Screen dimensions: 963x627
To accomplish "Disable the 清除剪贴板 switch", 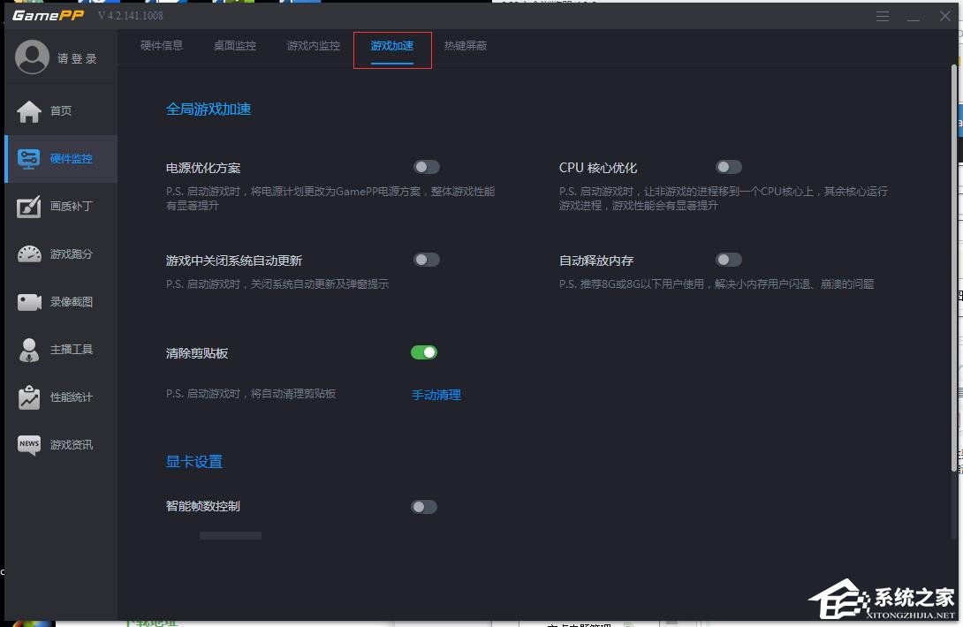I will pos(424,352).
